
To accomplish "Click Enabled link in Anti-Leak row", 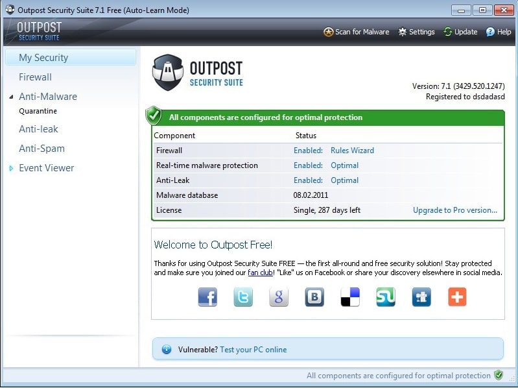I will [x=308, y=180].
